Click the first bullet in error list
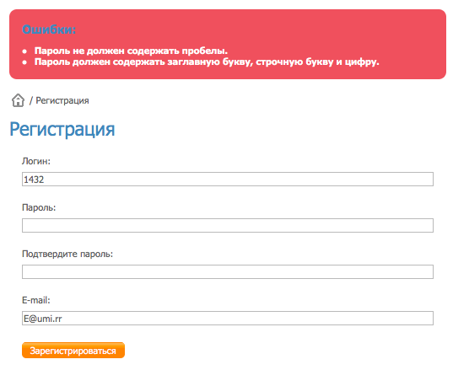 click(24, 51)
